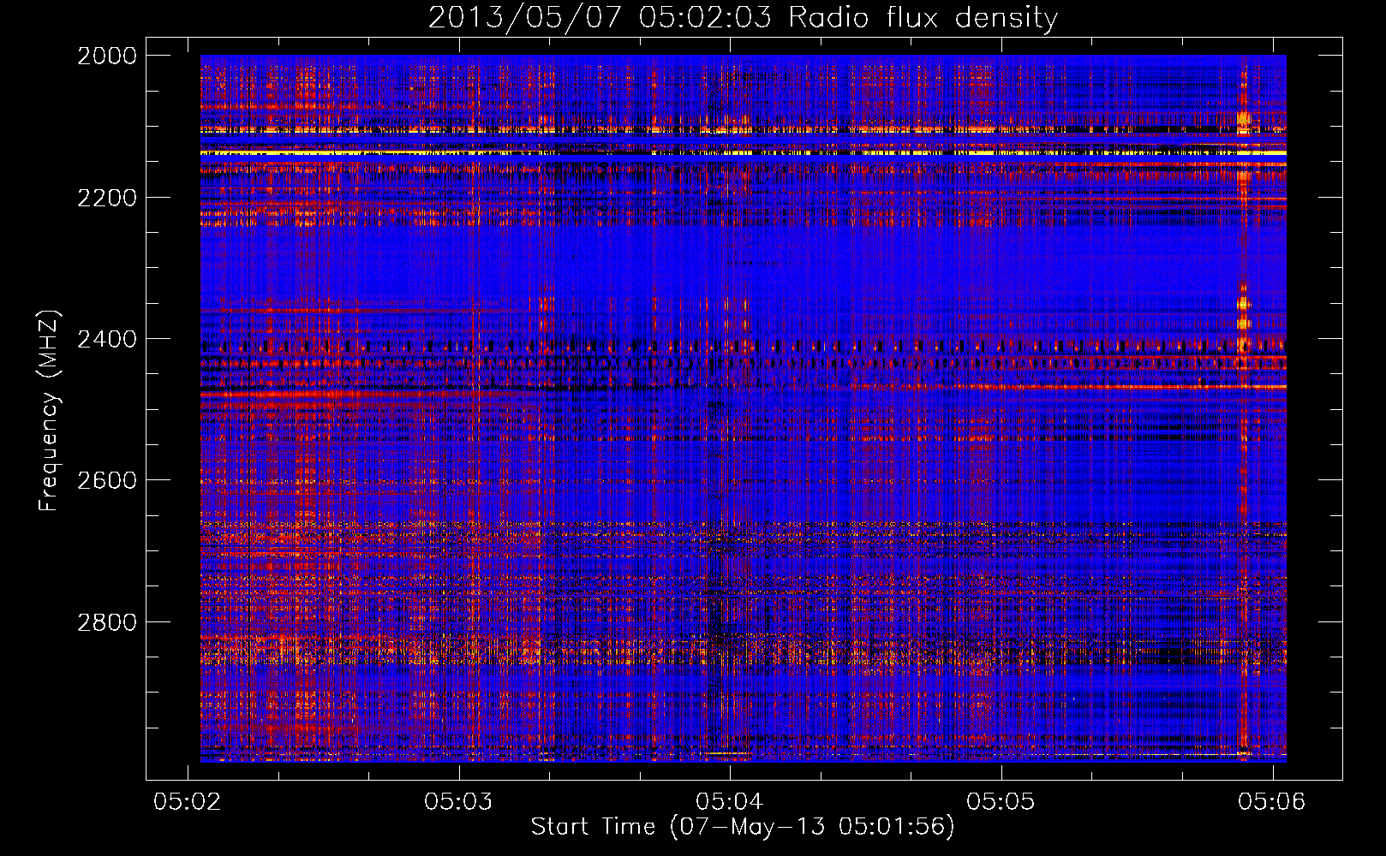The image size is (1386, 856).
Task: Click the '2000' frequency axis label
Action: pos(107,56)
